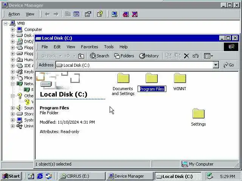Click the Delete X icon in Explorer toolbar
Screen dimensions: 242x181
[186, 56]
